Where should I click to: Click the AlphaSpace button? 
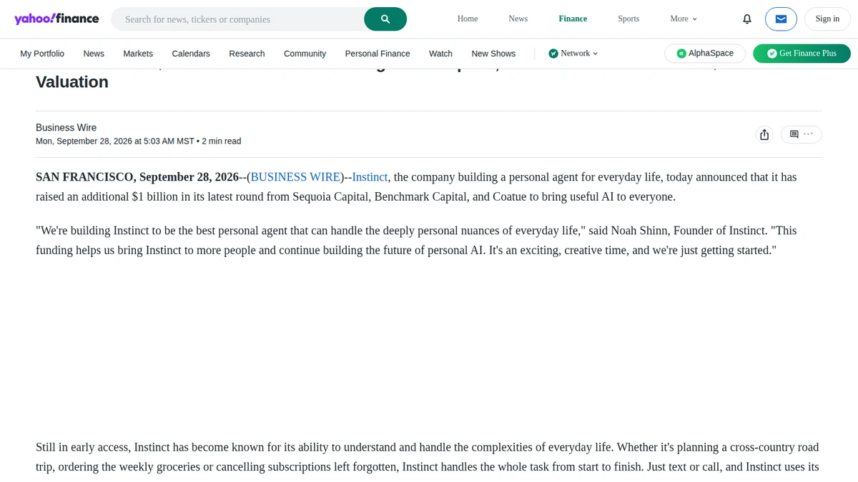click(x=705, y=54)
